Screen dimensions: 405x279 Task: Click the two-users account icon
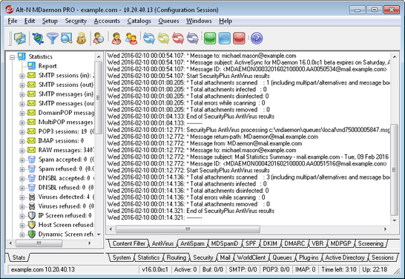[131, 39]
